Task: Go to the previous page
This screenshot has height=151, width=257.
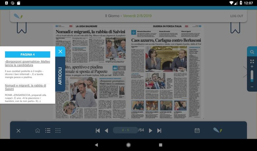Action: coord(106,131)
